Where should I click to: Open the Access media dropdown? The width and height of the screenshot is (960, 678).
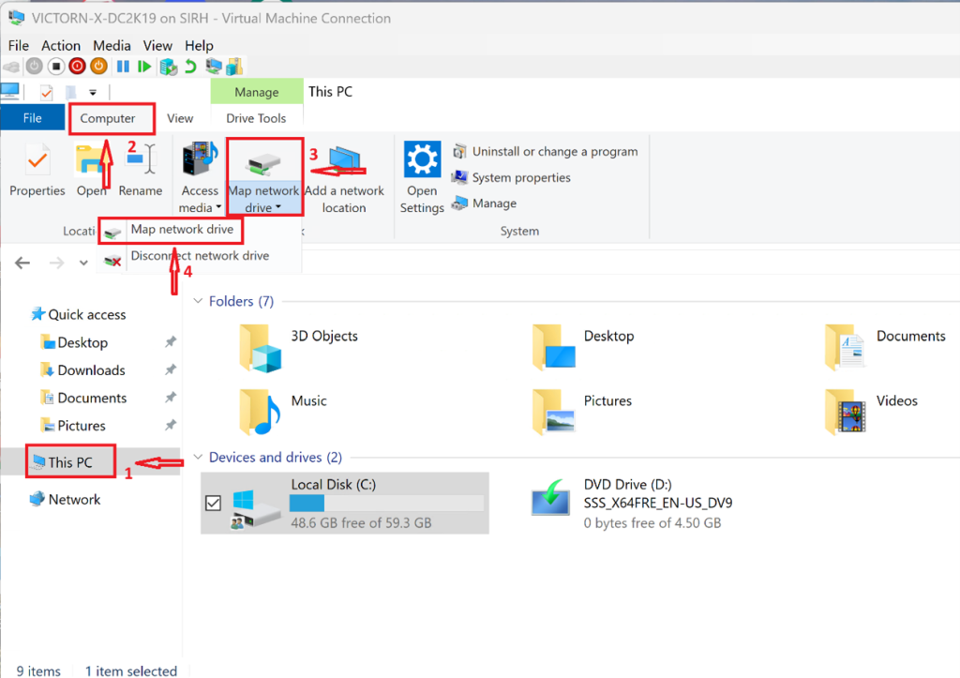pos(200,207)
